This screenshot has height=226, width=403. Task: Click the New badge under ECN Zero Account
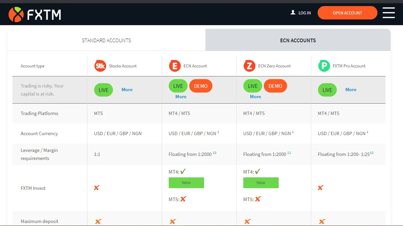(261, 183)
